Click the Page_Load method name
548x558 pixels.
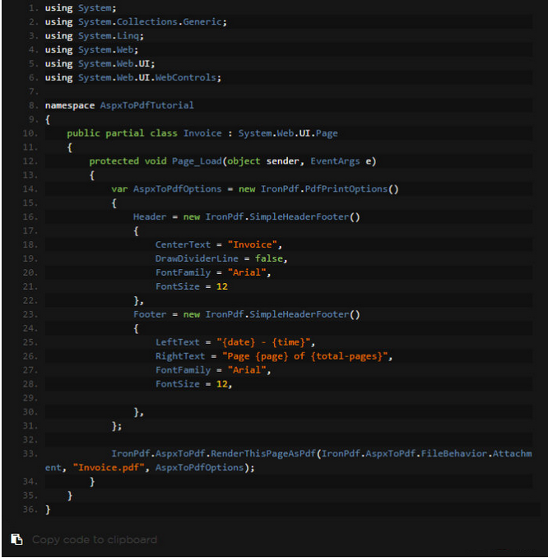click(197, 160)
